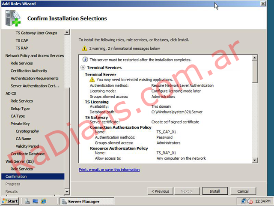Cancel the Add Roles Wizard

click(x=243, y=191)
